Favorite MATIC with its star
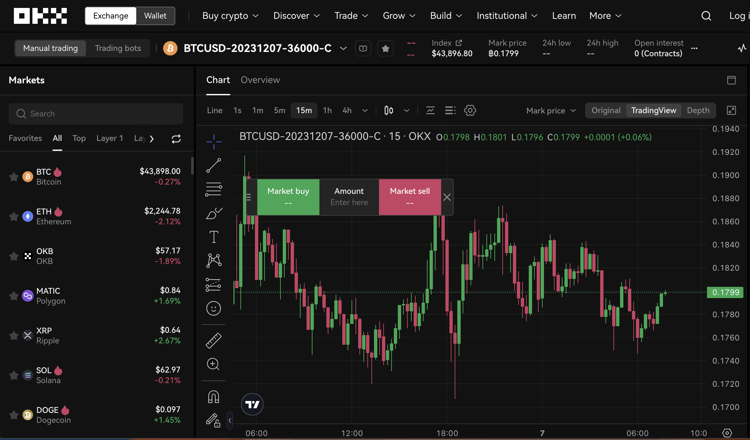The image size is (750, 440). click(x=14, y=296)
